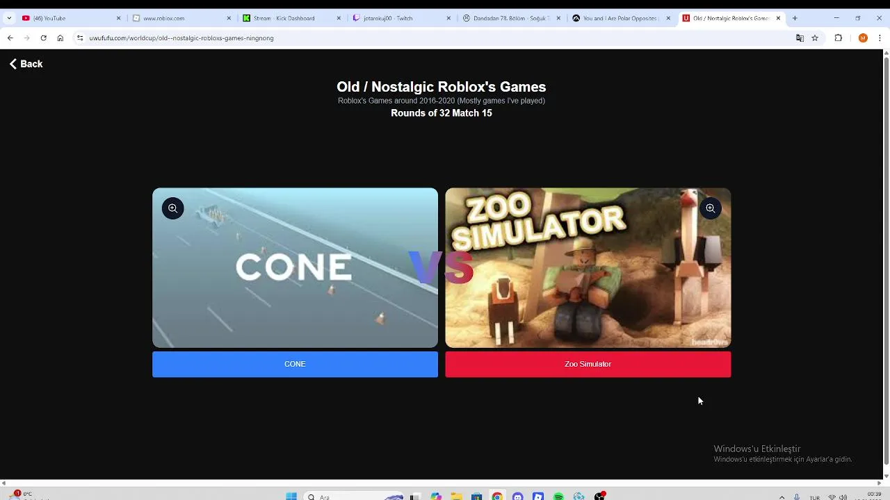The width and height of the screenshot is (890, 500).
Task: Close the Kick Dashboard tab
Action: tap(339, 18)
